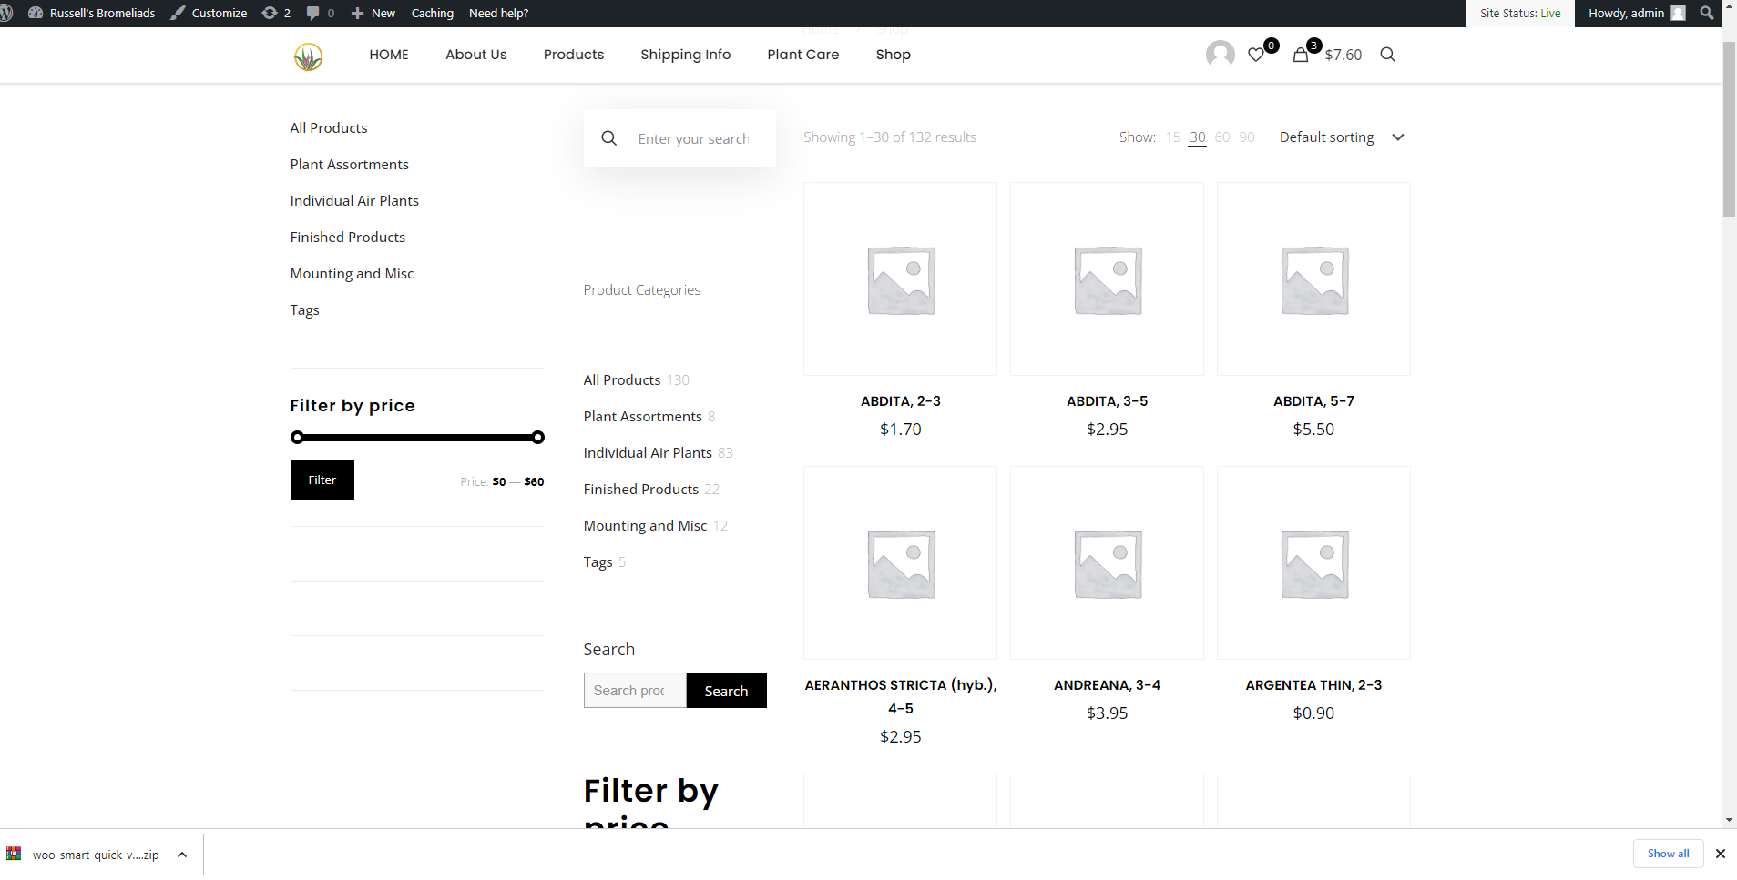Open the wishlist heart icon

[1256, 55]
